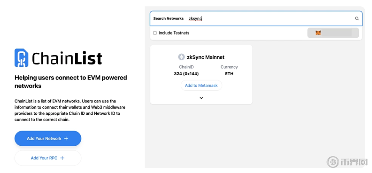Image resolution: width=372 pixels, height=173 pixels.
Task: Click the coin watermark logo at bottom right
Action: 333,162
